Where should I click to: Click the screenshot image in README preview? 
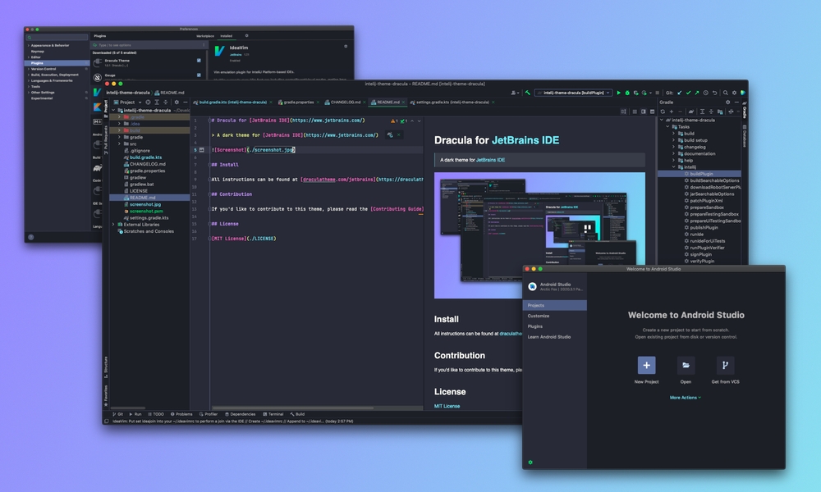point(539,235)
